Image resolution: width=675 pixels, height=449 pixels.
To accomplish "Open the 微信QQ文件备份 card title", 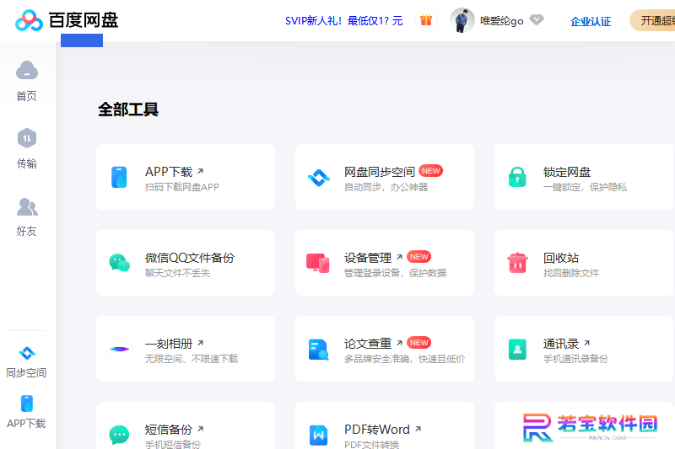I will pos(190,258).
